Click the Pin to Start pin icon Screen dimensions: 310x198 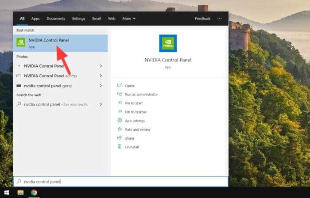click(120, 103)
